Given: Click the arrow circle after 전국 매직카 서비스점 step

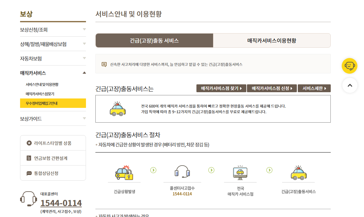Looking at the screenshot, I should [269, 170].
